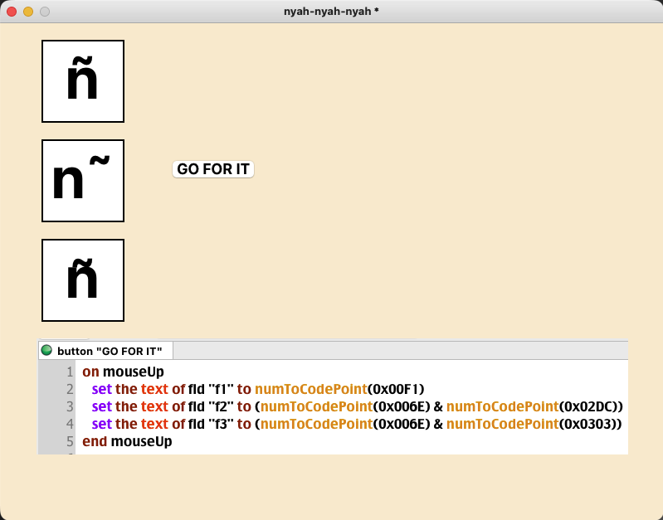
Task: Minimize the nyah-nyah-nyah window
Action: (x=28, y=12)
